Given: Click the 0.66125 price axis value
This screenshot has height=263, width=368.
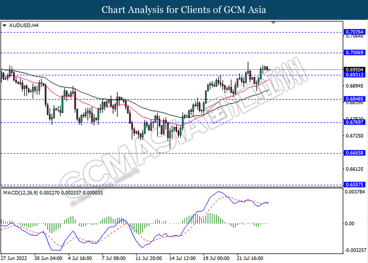Looking at the screenshot, I should [355, 169].
